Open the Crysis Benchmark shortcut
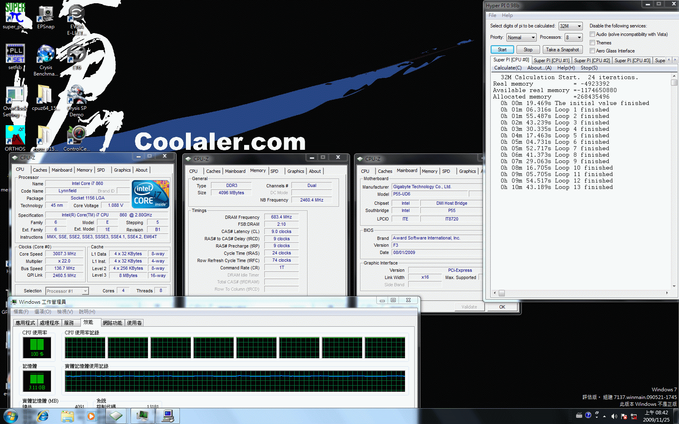The height and width of the screenshot is (424, 679). click(x=46, y=60)
